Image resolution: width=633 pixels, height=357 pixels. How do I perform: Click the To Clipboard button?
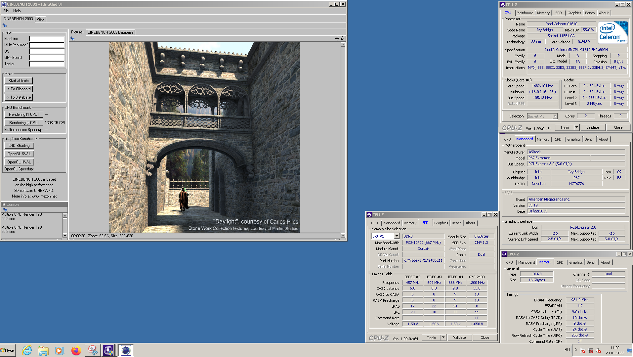tap(19, 89)
